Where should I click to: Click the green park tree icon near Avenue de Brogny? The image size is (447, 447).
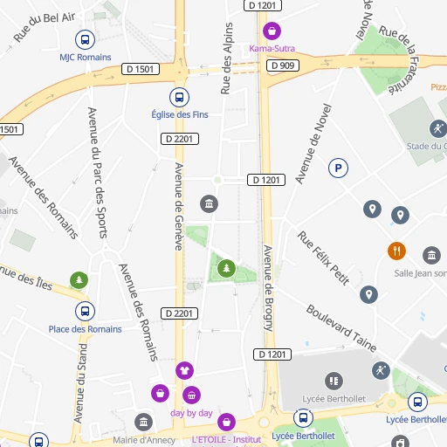click(x=226, y=268)
